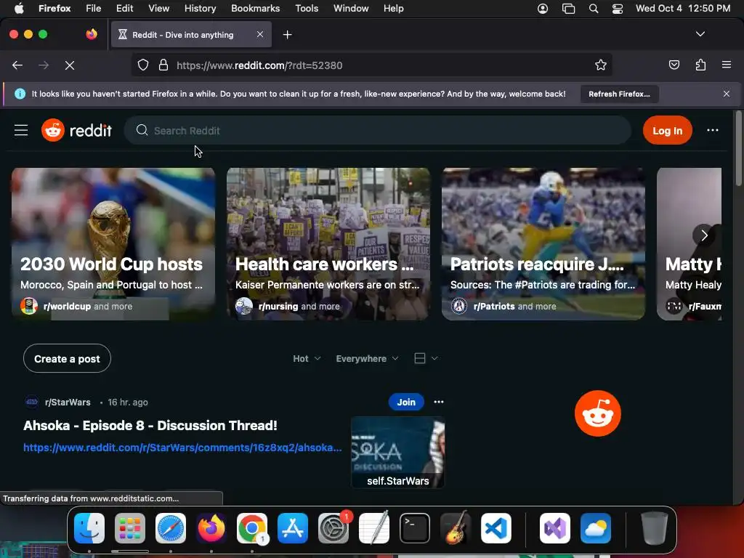Open the Ahsoka Episode 8 discussion URL link
Screen dimensions: 744x558
pos(182,448)
